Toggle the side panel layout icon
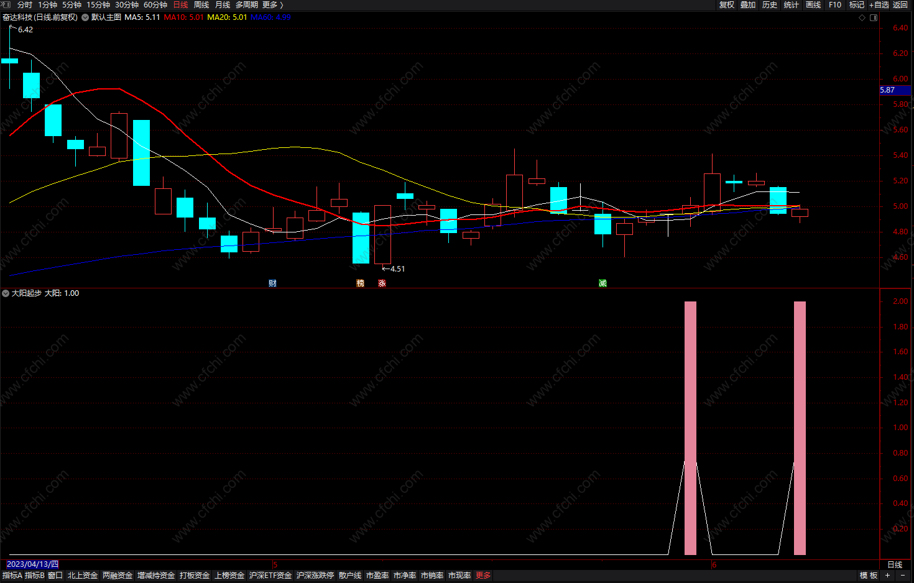The image size is (914, 583). pyautogui.click(x=874, y=17)
